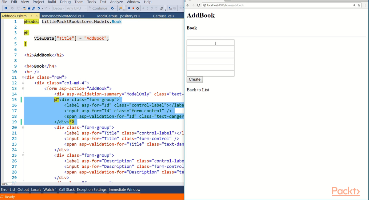Open the Call Stack panel tab
This screenshot has height=200, width=369.
tap(67, 190)
